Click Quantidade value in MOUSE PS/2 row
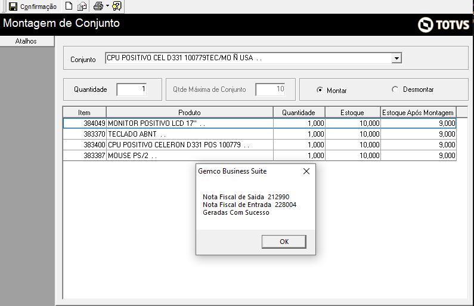Image resolution: width=474 pixels, height=306 pixels. click(x=299, y=156)
